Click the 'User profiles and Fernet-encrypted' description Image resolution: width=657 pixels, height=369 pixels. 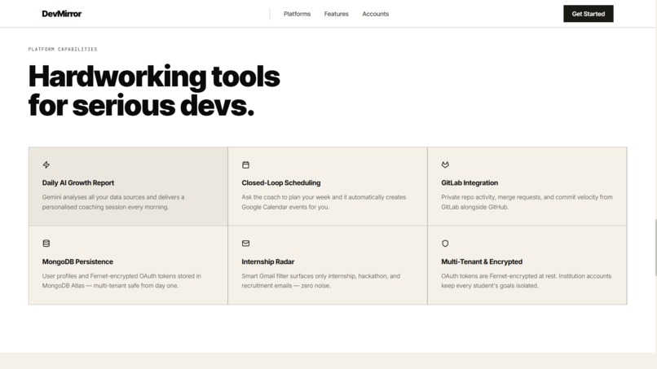click(121, 281)
